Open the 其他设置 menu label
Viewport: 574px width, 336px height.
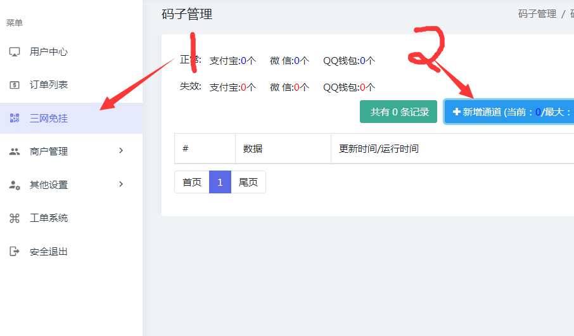pos(49,185)
